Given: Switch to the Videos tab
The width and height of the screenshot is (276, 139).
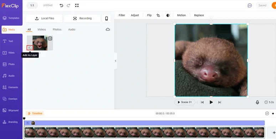Looking at the screenshot, I should click(x=42, y=30).
